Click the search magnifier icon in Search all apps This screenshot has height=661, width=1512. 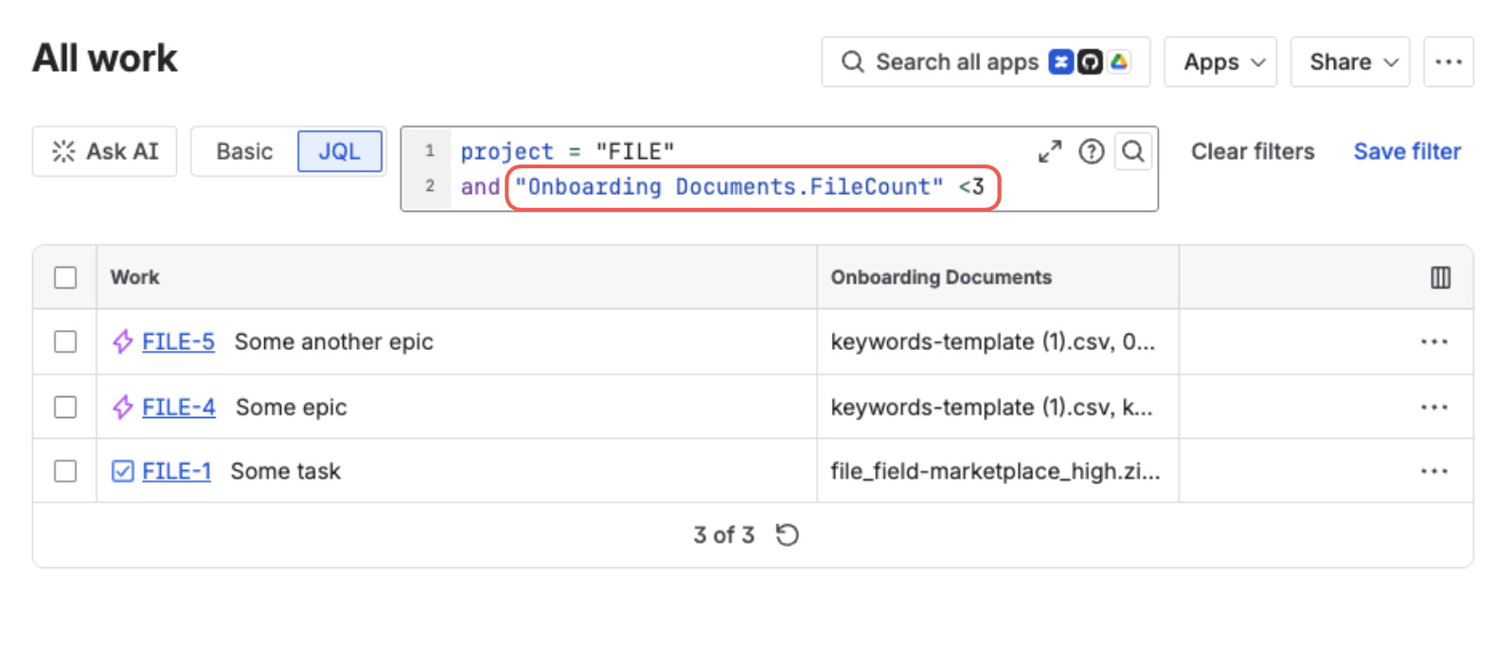(852, 61)
